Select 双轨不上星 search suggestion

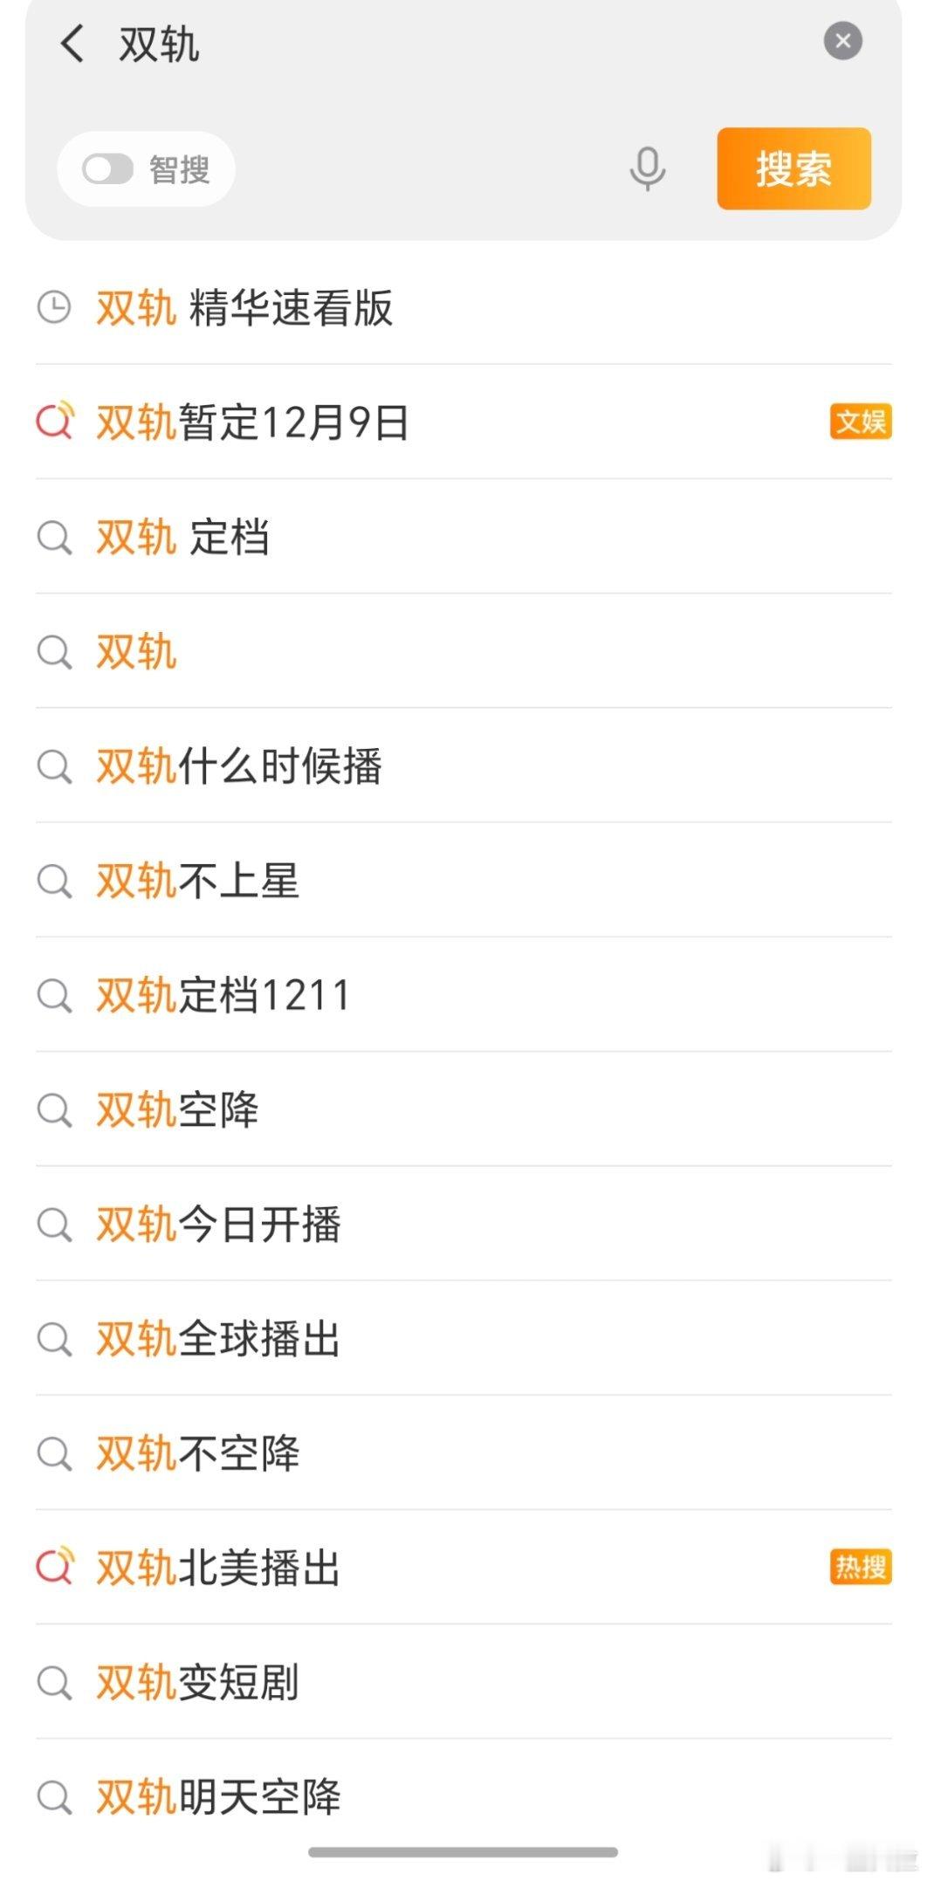click(x=198, y=881)
